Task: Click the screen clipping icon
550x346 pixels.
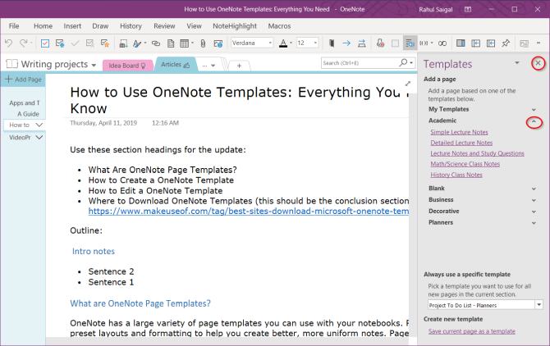Action: pos(123,43)
